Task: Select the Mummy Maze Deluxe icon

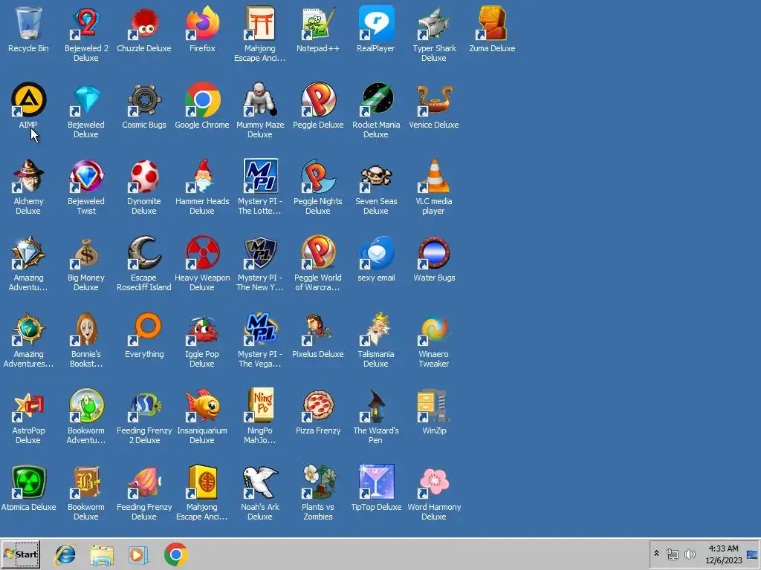Action: click(x=260, y=100)
